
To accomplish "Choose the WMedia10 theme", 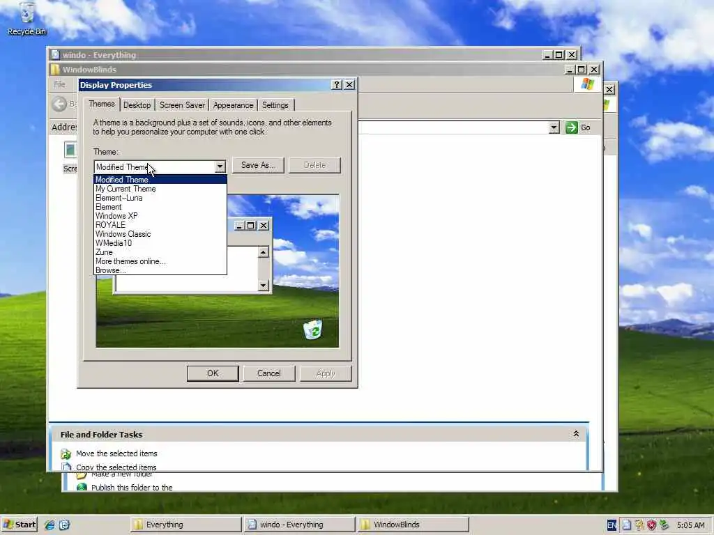I will [160, 243].
